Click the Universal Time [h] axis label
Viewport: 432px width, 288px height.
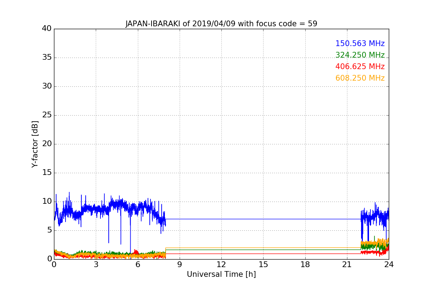coord(221,274)
